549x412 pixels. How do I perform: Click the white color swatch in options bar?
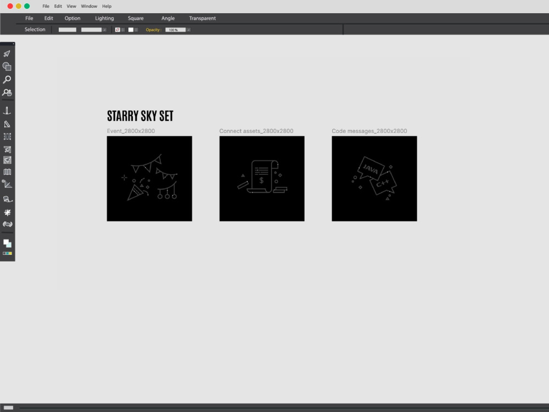(x=131, y=30)
